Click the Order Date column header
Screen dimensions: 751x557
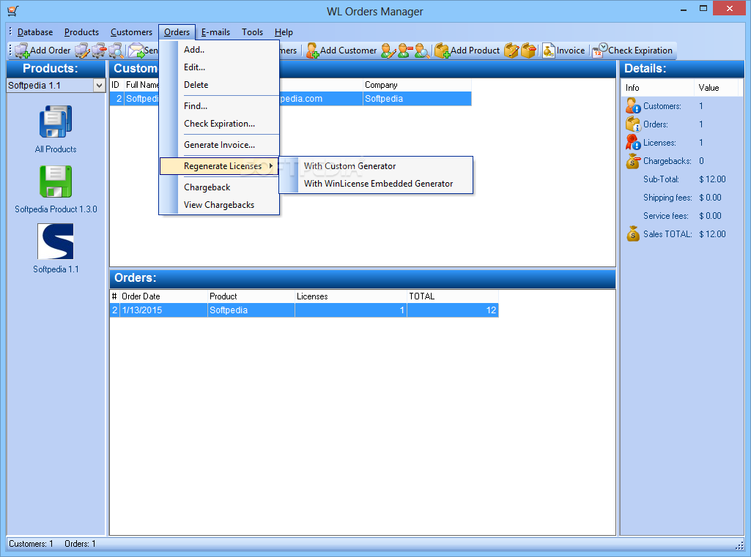click(163, 296)
